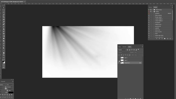Toggle checkmark for Default Actions set

[x=149, y=10]
